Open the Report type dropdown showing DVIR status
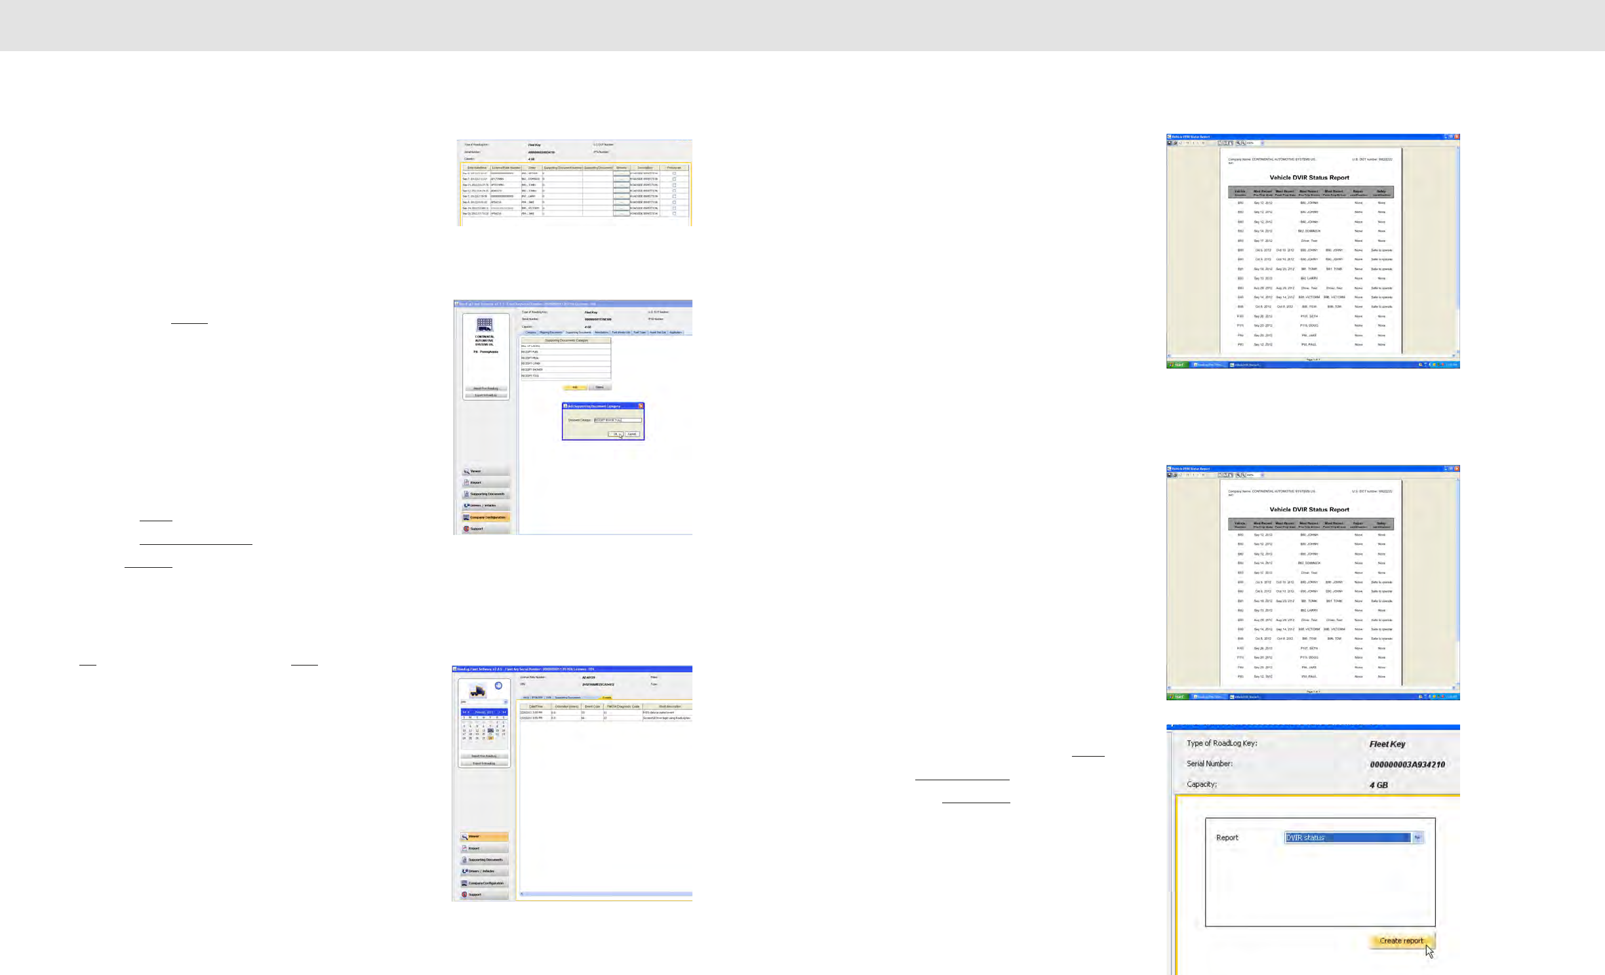 pos(1417,837)
